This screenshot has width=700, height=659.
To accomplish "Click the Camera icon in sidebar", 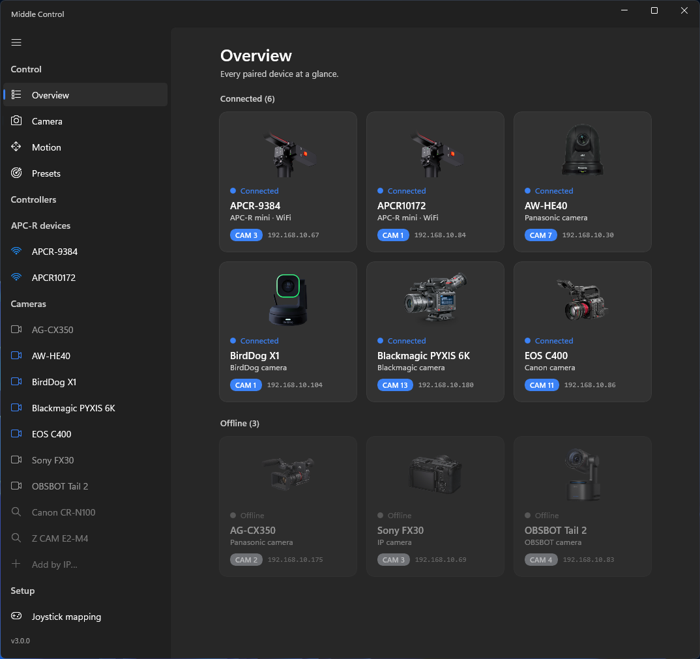I will tap(16, 121).
